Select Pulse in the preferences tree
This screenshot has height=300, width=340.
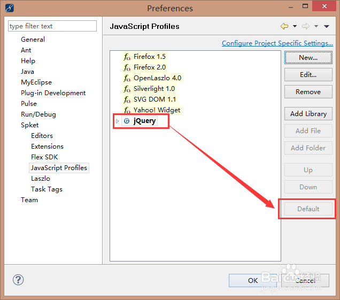tap(29, 103)
